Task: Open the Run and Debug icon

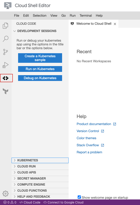Action: click(x=6, y=65)
